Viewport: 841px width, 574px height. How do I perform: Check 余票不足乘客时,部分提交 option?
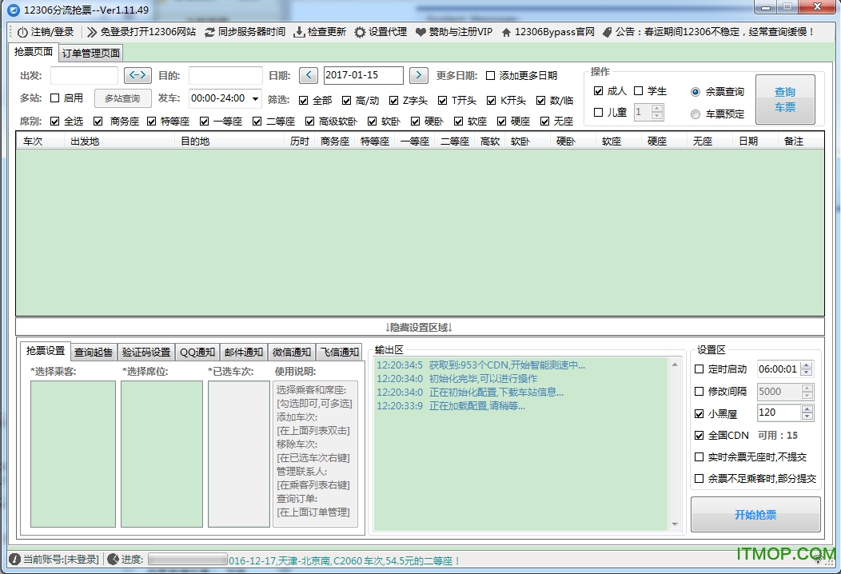tap(699, 479)
